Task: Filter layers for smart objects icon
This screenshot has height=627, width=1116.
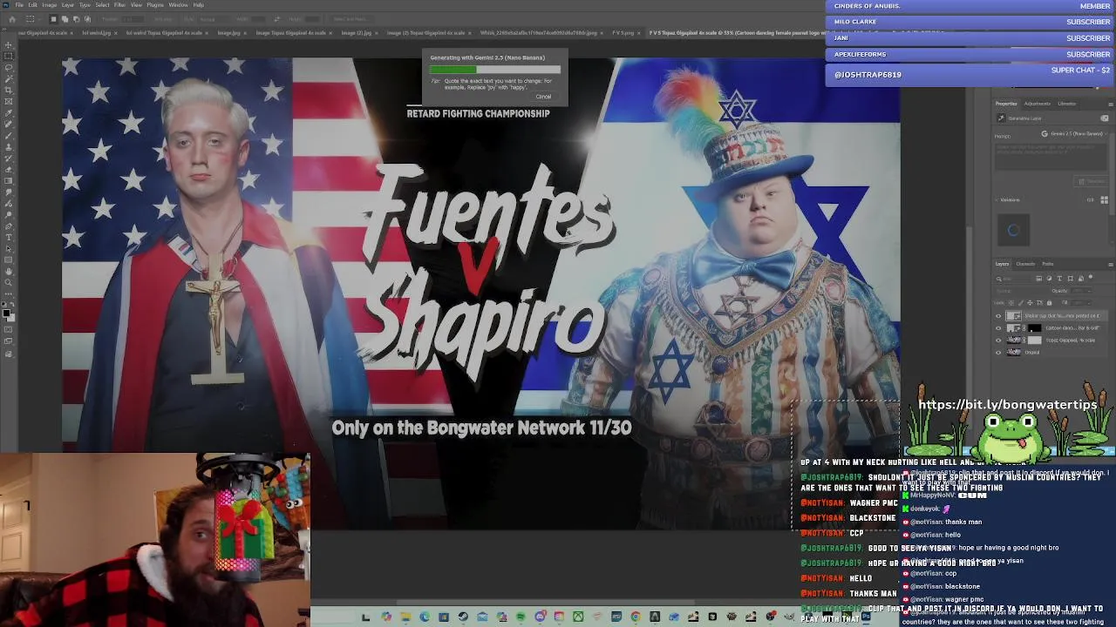Action: click(1080, 279)
